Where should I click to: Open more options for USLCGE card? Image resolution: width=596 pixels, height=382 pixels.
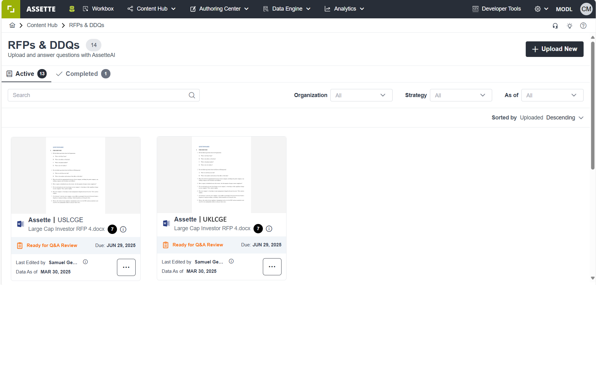(126, 267)
